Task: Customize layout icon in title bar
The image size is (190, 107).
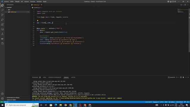Action: click(175, 1)
